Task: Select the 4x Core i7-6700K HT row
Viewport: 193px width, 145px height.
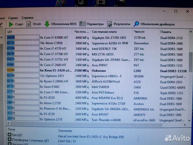Action: point(54,38)
